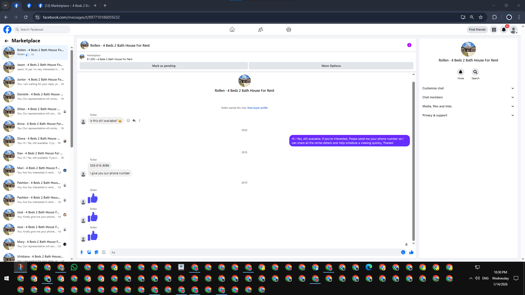Mute this chat with the bell icon
This screenshot has width=525, height=295.
[x=460, y=72]
